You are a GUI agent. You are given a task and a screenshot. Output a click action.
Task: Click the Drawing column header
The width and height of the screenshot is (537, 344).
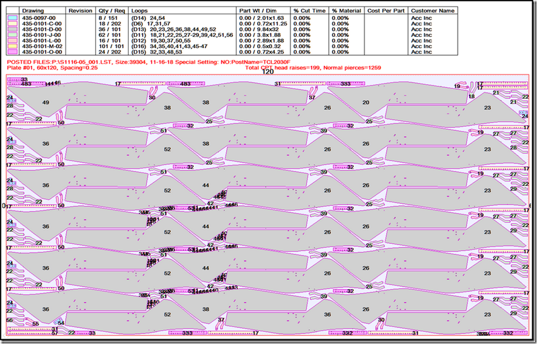[x=33, y=11]
